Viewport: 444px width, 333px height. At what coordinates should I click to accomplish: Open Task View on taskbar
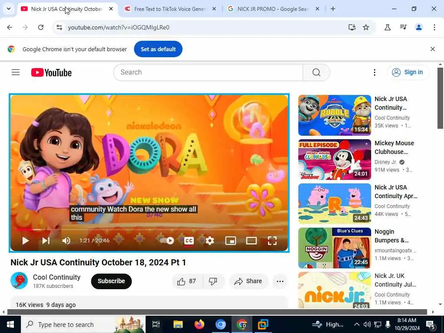(156, 324)
